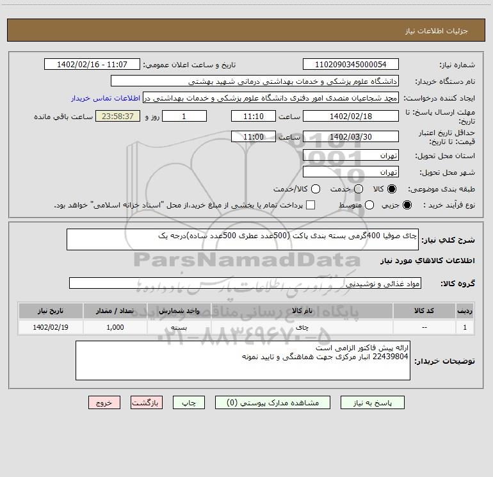493x477 pixels.
Task: Click the اطلاعات کالاهای مورد نیاز heading
Action: point(428,261)
